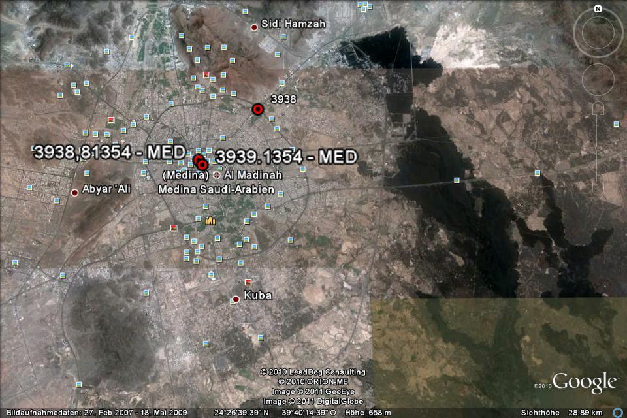Open the golden mosque icon south of Medina
Screen dimensions: 627x418
[210, 221]
